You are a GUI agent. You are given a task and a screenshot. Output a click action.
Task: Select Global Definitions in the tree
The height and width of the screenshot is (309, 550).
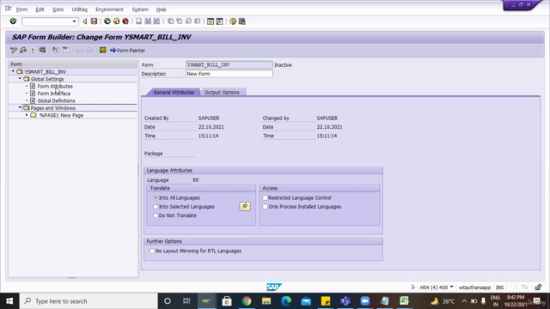(56, 100)
